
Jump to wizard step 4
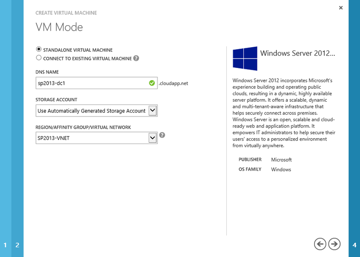coord(355,245)
